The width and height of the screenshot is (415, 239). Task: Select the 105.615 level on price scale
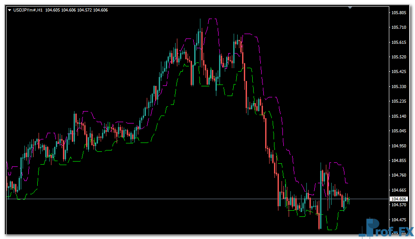coord(399,42)
